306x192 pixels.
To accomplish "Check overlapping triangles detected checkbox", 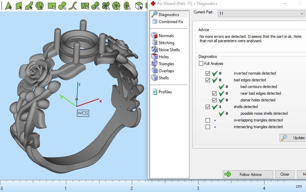I will 208,120.
